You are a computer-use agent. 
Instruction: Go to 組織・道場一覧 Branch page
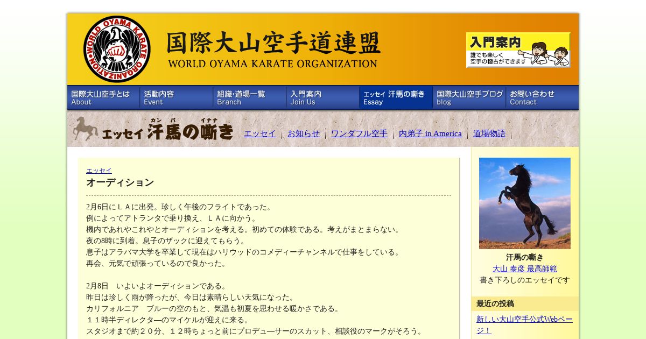(250, 97)
